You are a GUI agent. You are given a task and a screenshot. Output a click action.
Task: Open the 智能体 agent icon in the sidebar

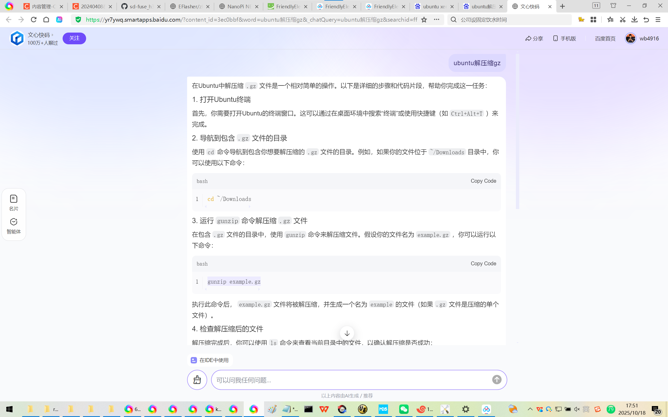coord(14,222)
